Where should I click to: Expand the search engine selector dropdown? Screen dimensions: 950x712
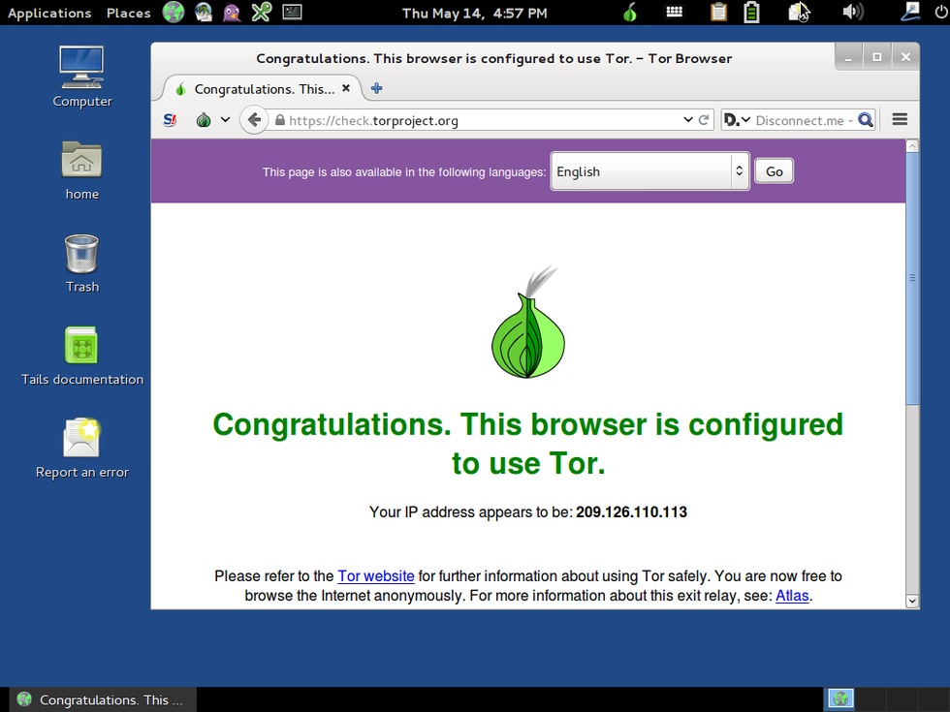735,120
